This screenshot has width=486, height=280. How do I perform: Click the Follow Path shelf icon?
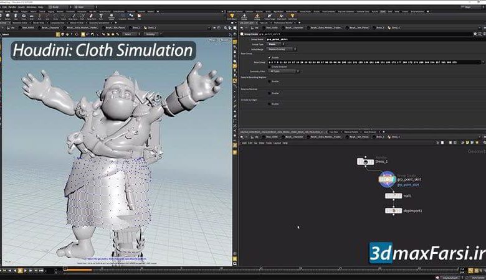point(269,16)
